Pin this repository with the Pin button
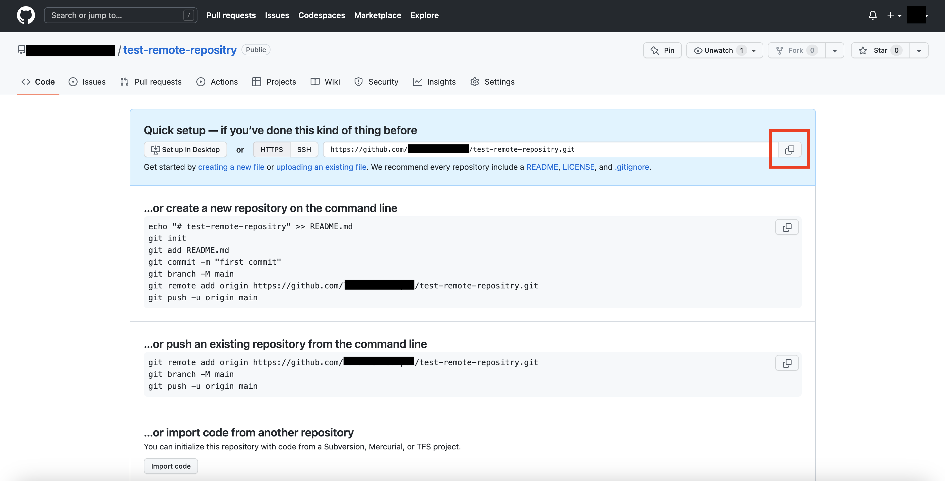Screen dimensions: 945x481 pyautogui.click(x=662, y=50)
